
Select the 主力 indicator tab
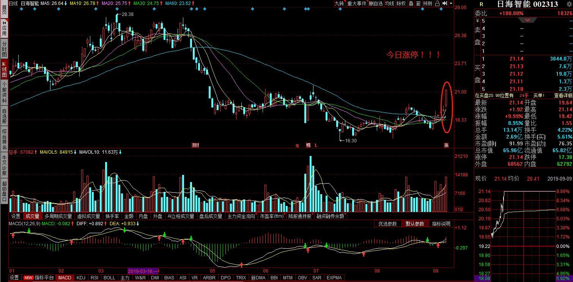click(125, 278)
